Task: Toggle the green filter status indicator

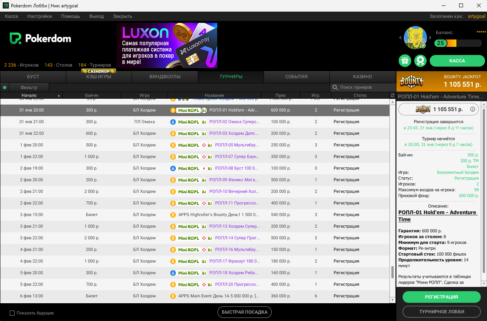Action: click(x=5, y=88)
